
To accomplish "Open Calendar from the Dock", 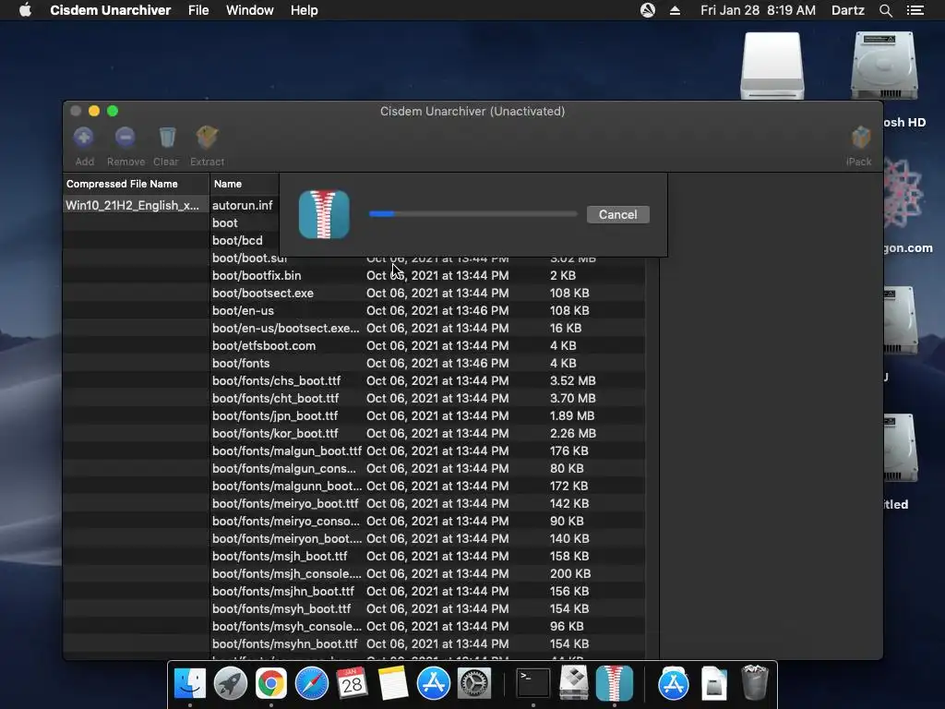I will (x=352, y=683).
